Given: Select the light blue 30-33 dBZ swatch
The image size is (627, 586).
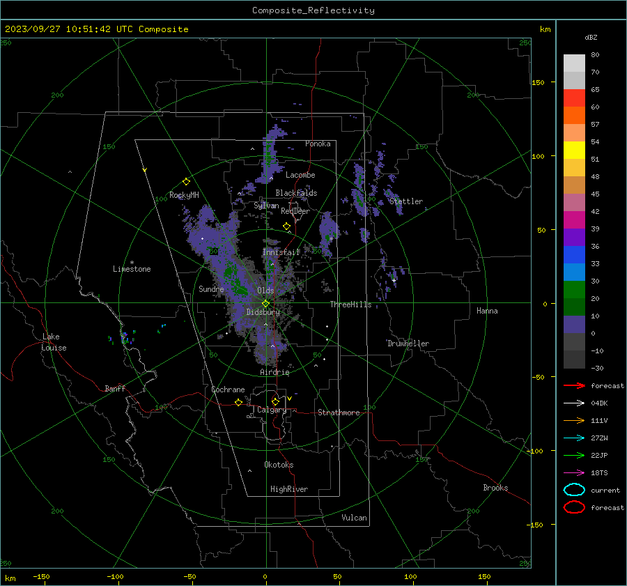Looking at the screenshot, I should [574, 272].
